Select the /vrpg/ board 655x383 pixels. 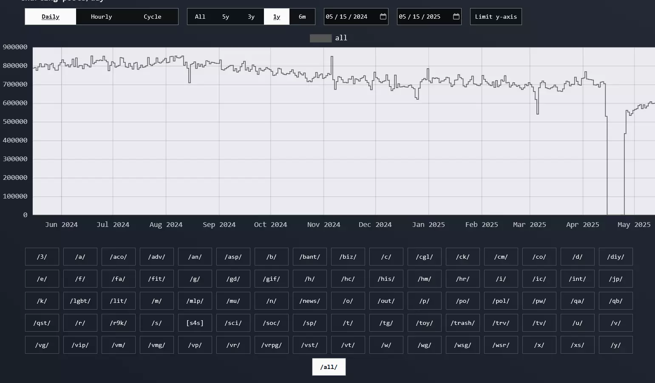coord(272,345)
